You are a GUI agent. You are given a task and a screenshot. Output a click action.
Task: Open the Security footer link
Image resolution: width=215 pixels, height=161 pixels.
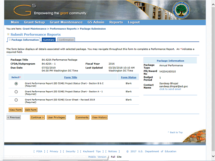[71, 151]
